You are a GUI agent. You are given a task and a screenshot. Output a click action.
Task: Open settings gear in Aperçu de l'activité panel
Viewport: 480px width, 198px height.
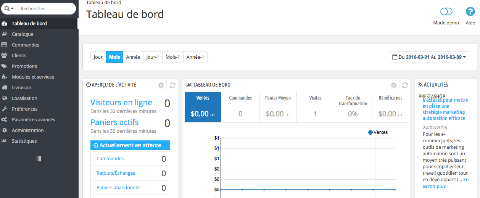click(161, 85)
